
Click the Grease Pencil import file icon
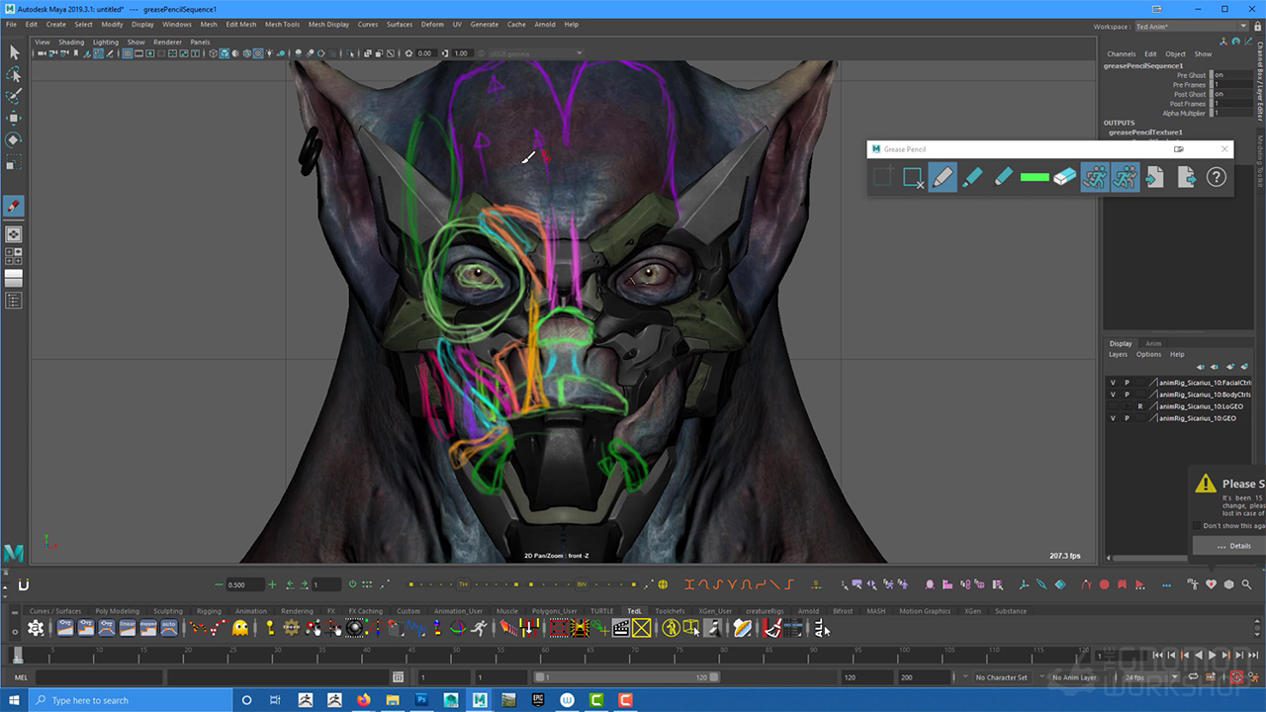pos(1155,177)
